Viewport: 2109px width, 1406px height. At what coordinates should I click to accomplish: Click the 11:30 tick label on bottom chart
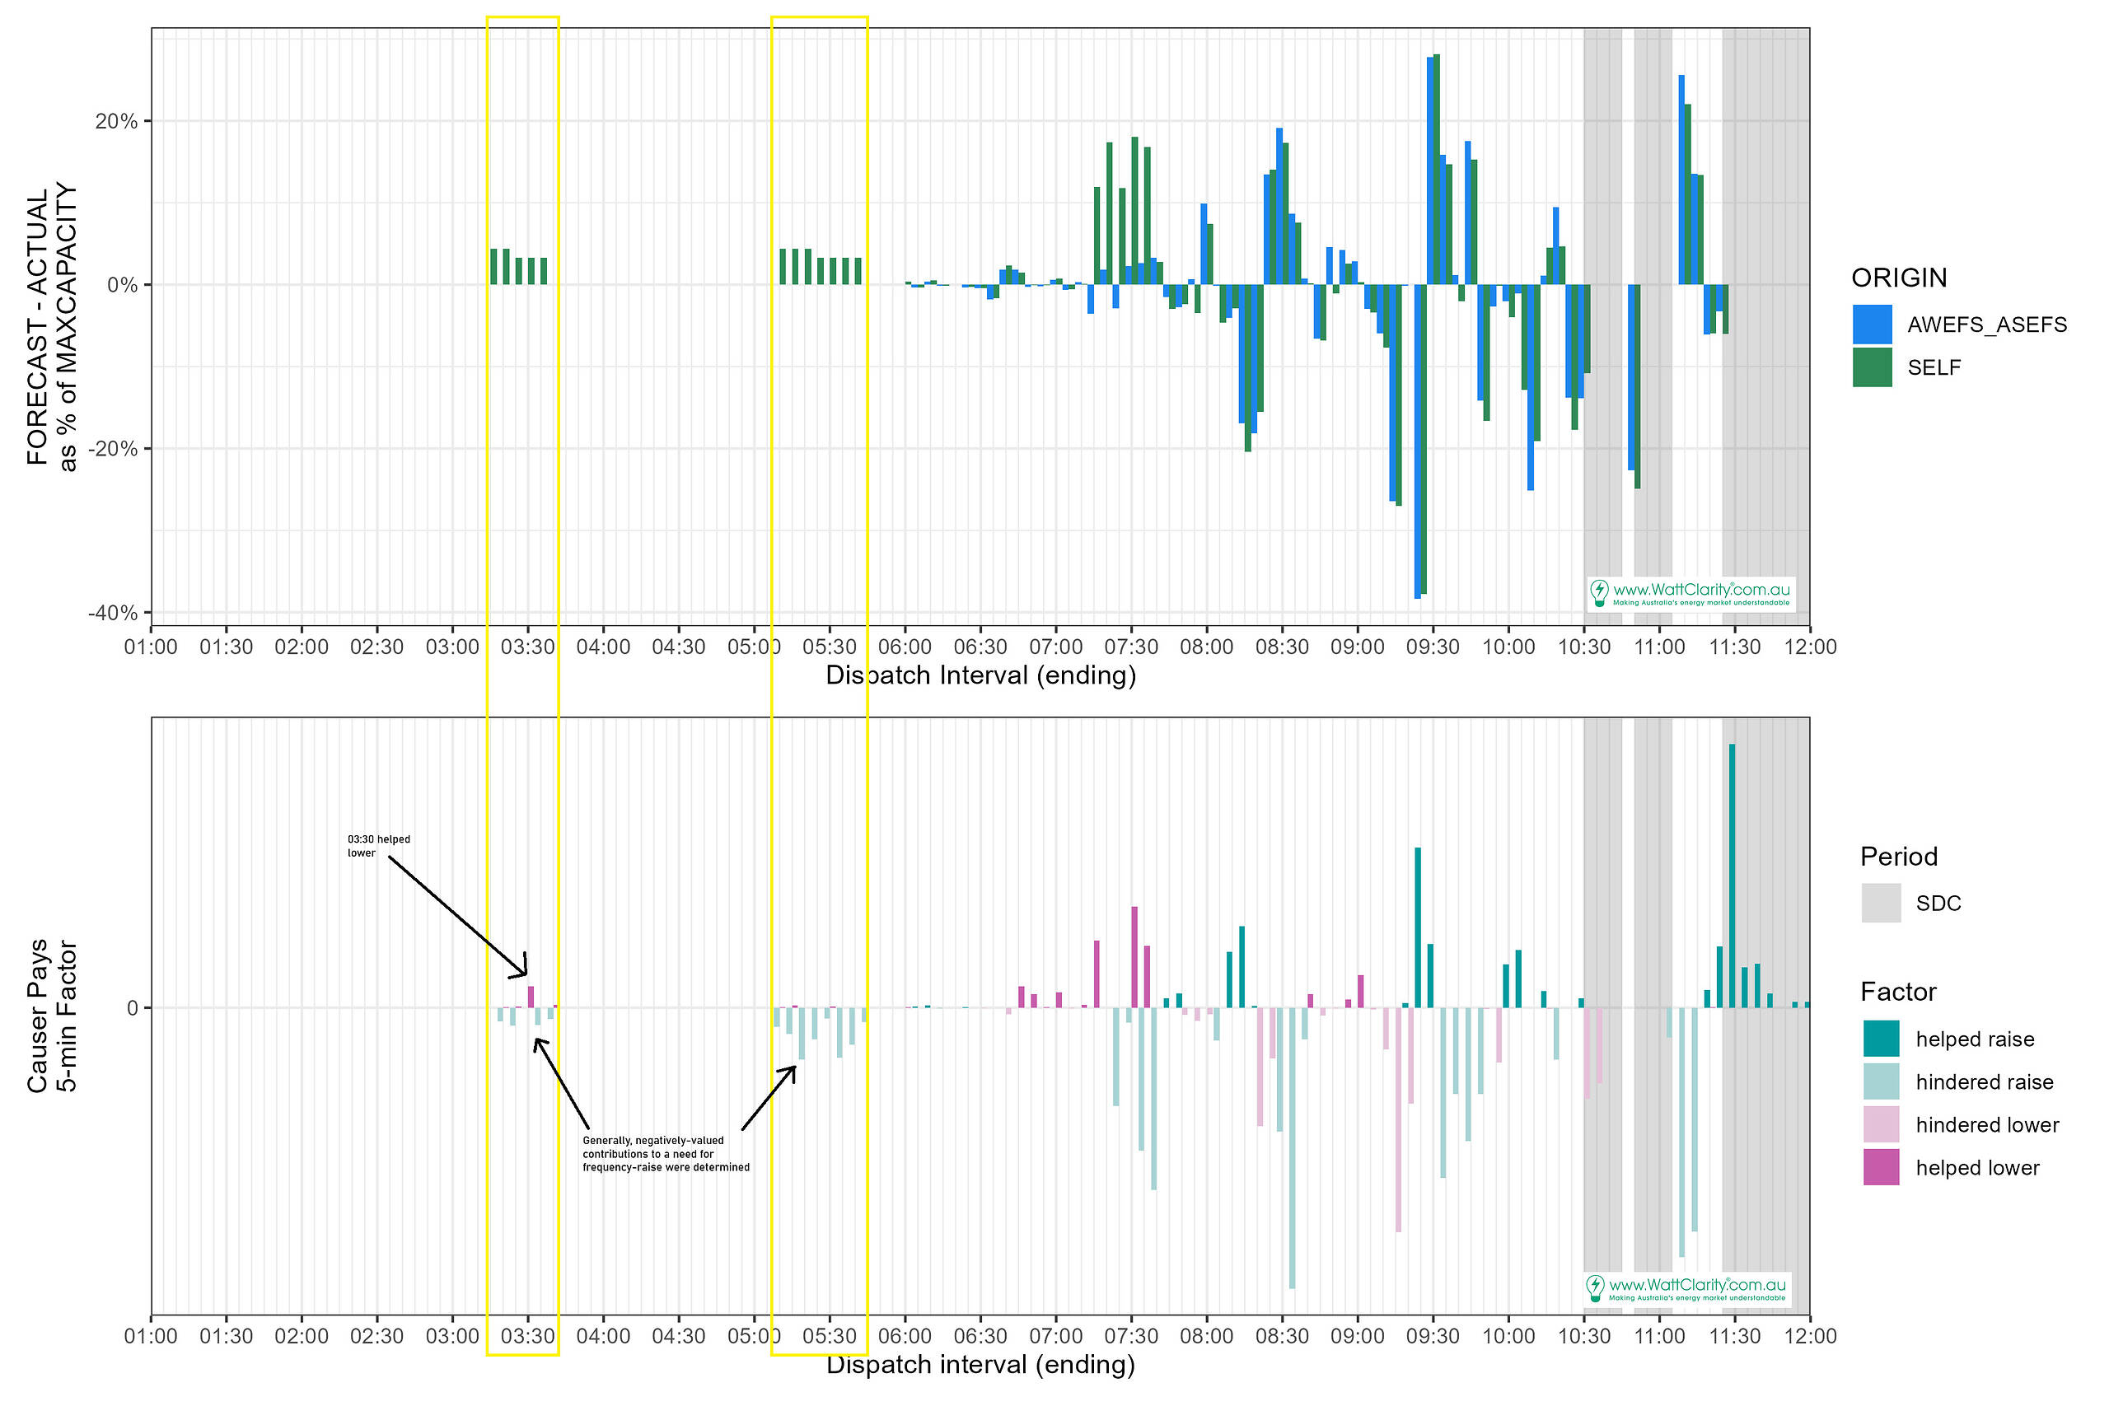coord(1734,1336)
